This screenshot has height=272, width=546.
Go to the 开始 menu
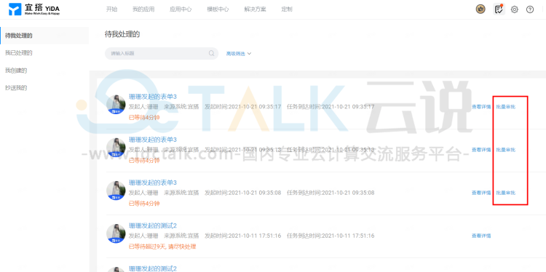[112, 9]
